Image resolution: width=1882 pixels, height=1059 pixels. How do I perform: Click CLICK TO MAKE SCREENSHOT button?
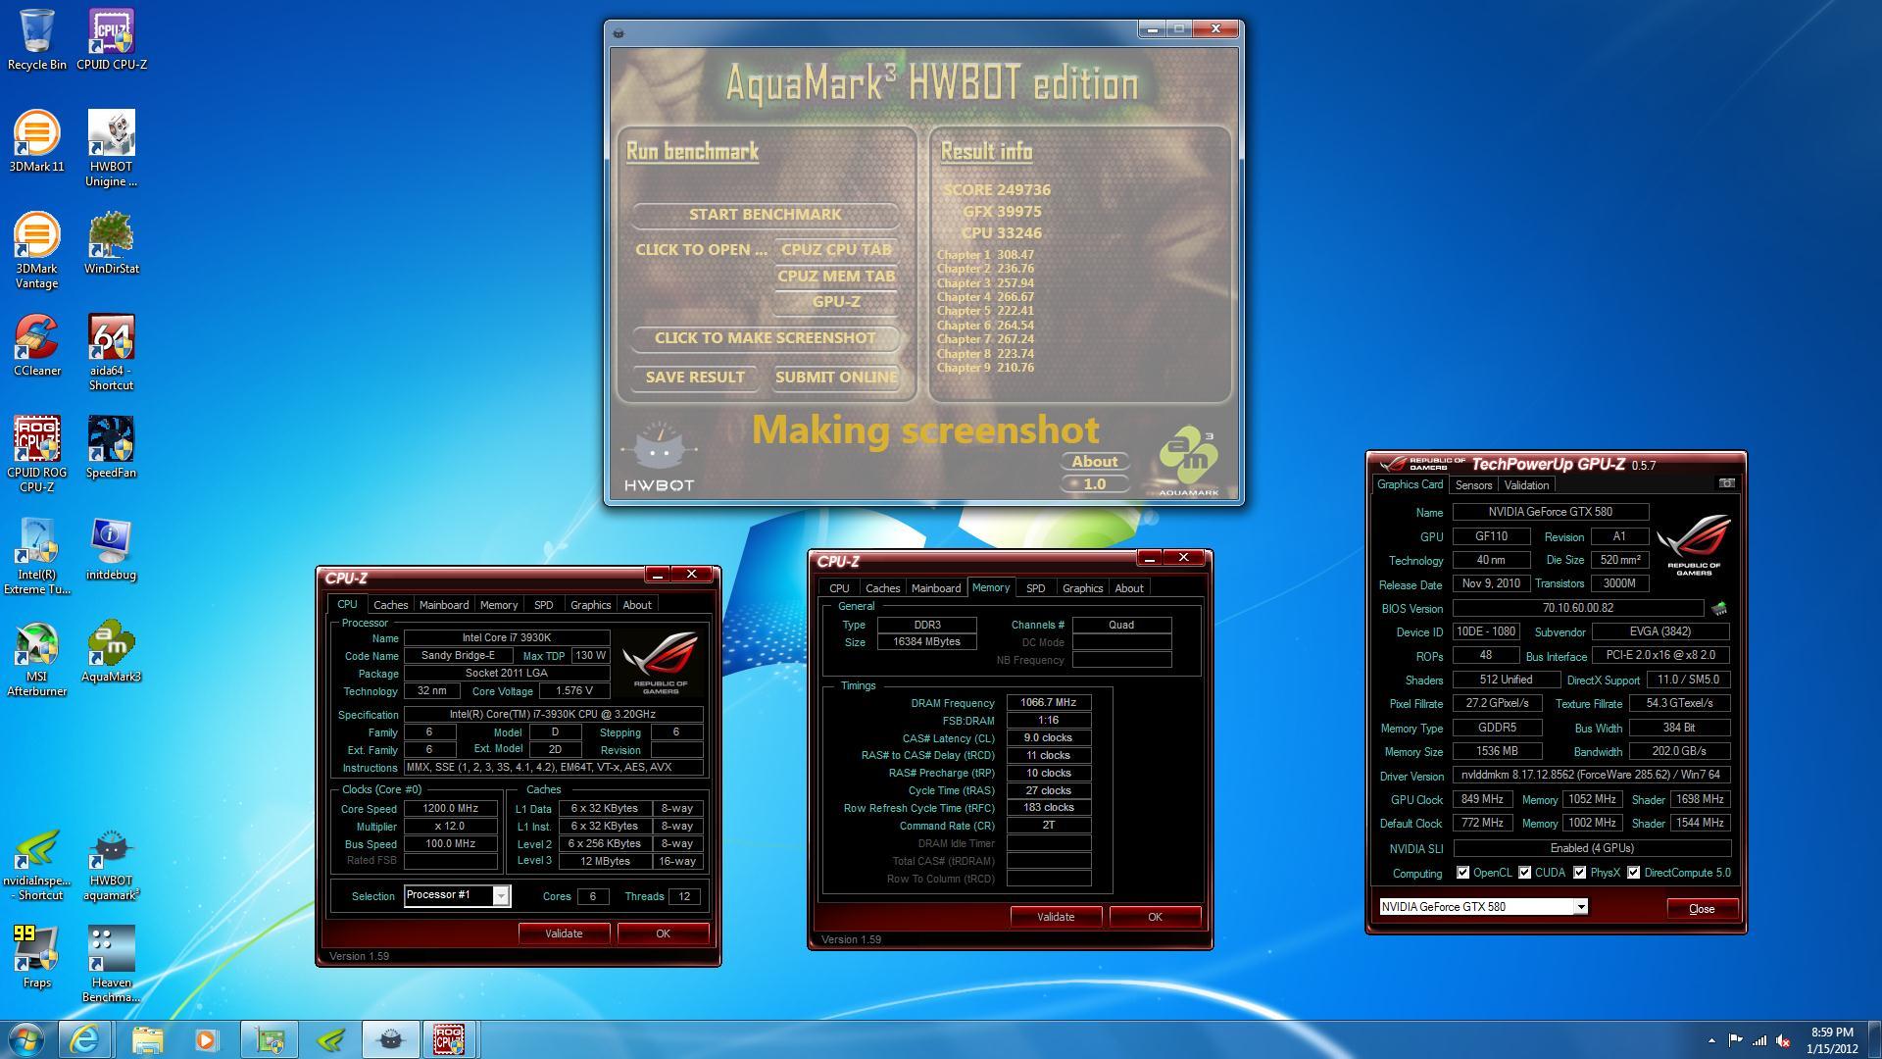pos(765,338)
